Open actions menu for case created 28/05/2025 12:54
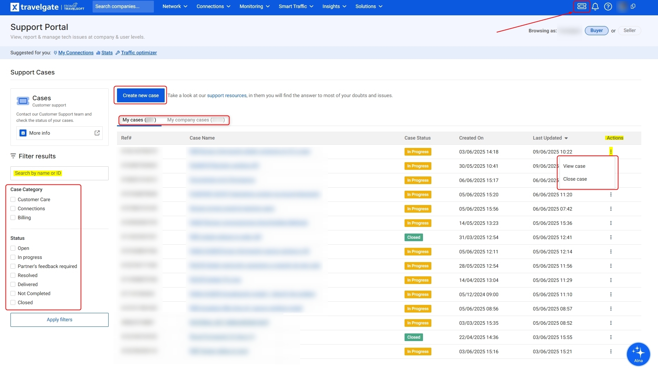 tap(611, 266)
